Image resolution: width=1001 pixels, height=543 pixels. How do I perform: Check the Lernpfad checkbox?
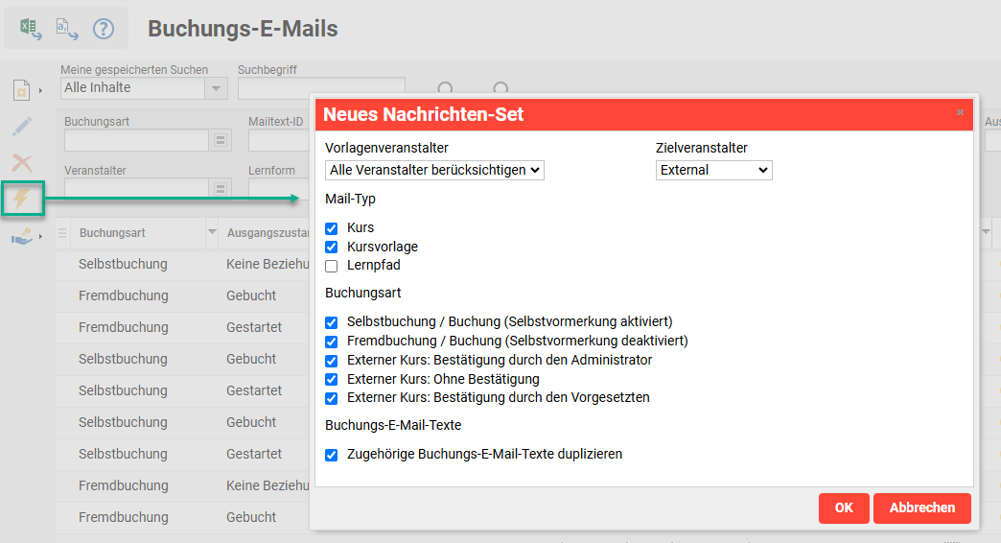pos(332,266)
